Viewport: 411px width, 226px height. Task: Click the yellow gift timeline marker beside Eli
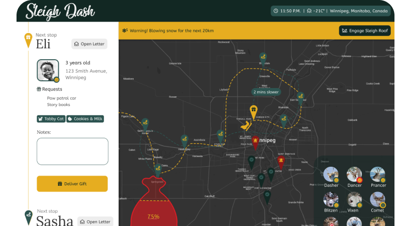pyautogui.click(x=28, y=39)
